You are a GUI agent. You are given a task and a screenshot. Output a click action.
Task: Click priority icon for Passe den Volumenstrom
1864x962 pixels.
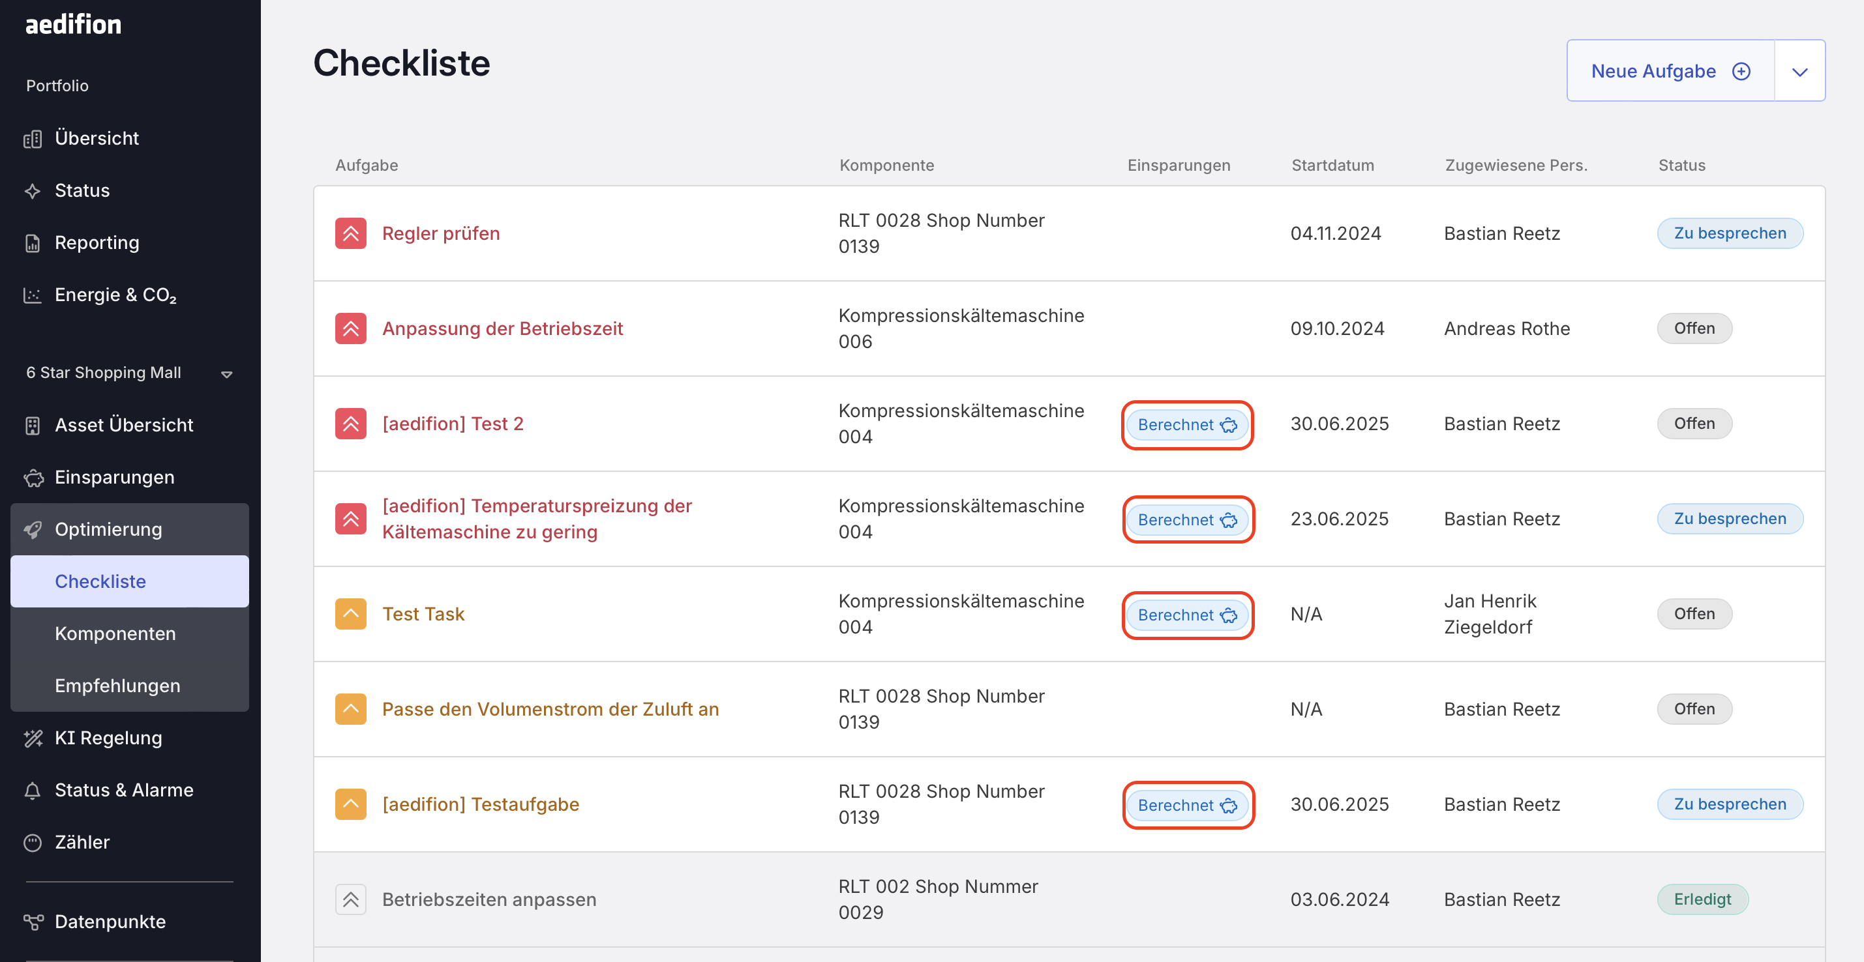(351, 709)
